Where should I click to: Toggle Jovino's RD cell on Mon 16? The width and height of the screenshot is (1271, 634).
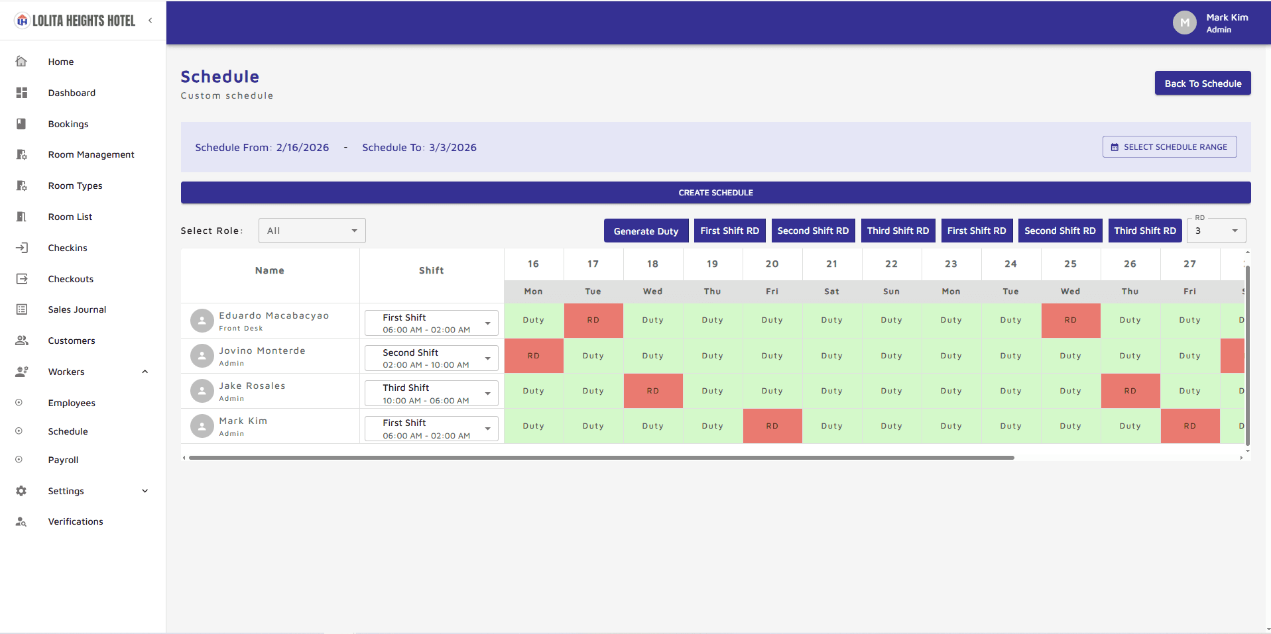534,356
